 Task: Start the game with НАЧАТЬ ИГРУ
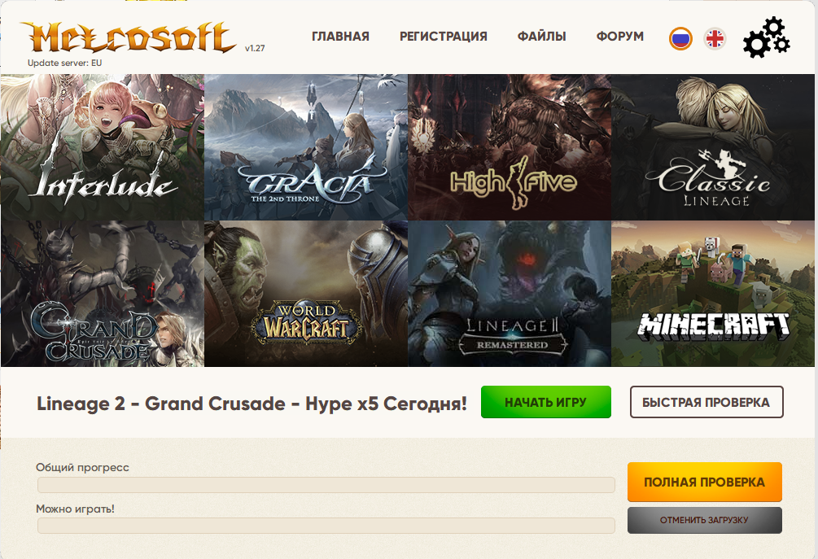pos(545,402)
